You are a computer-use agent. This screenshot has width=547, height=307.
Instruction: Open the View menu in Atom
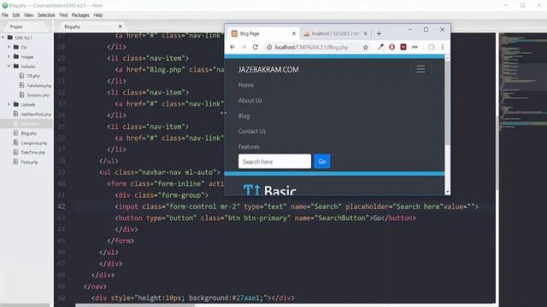point(28,15)
